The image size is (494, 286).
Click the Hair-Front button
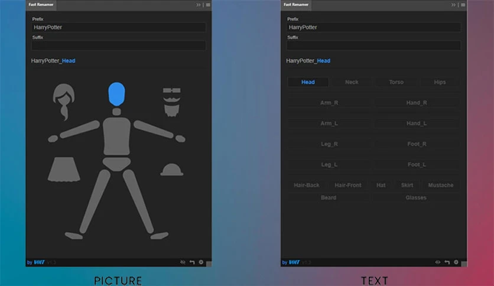click(x=348, y=185)
